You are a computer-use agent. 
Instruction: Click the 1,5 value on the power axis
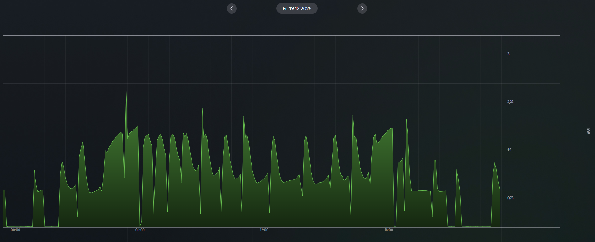pyautogui.click(x=509, y=150)
